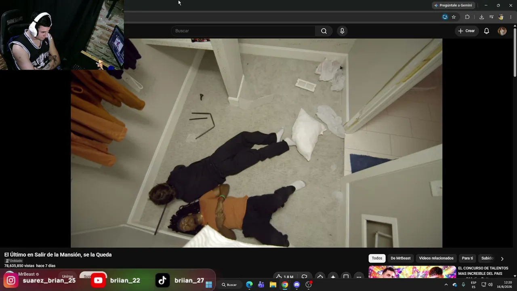Select the Todos filter chip
The height and width of the screenshot is (291, 517).
(377, 258)
